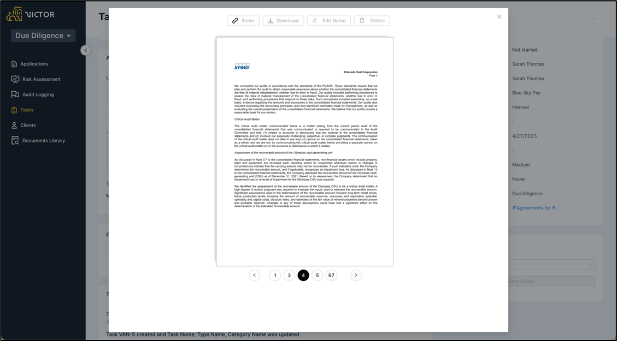
Task: Open Applications in the sidebar
Action: [x=34, y=64]
